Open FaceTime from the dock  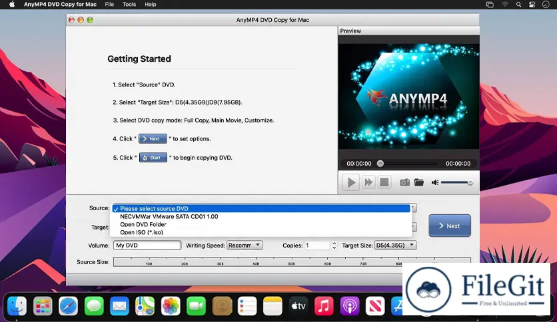coord(196,306)
